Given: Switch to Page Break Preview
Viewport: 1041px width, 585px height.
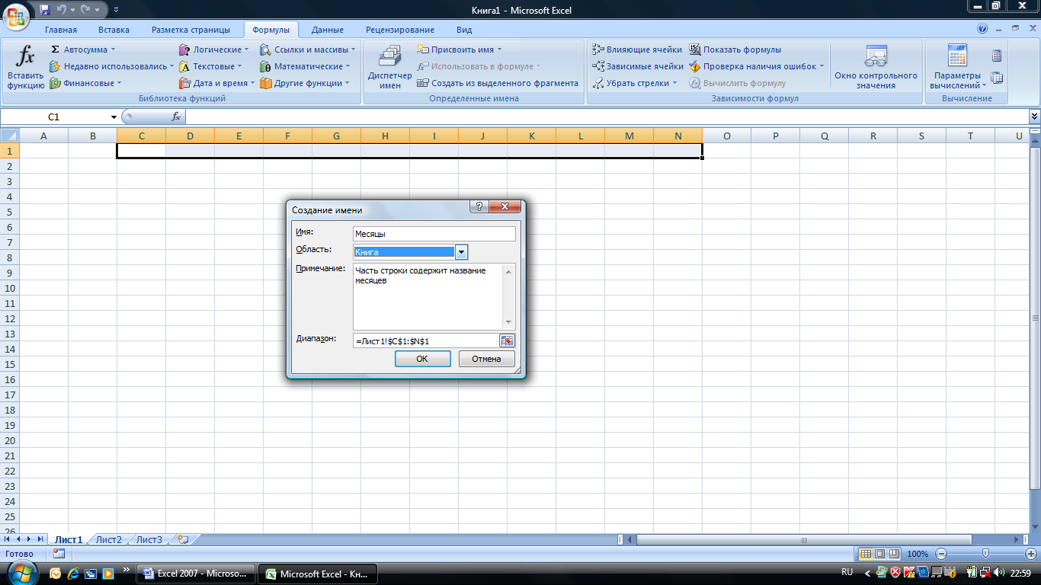Looking at the screenshot, I should [894, 554].
